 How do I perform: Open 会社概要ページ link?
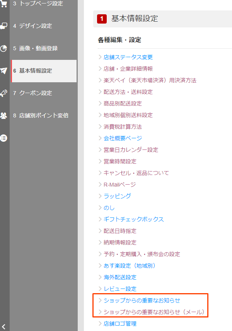point(123,138)
